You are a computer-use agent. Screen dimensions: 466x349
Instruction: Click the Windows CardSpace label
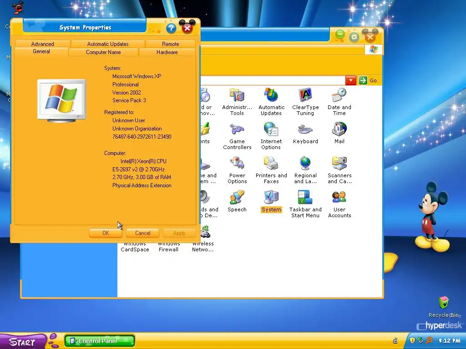click(x=135, y=247)
